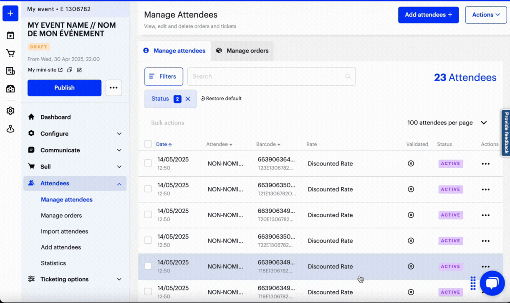This screenshot has width=510, height=303.
Task: Click the venue building icon in the left rail
Action: coord(10,89)
